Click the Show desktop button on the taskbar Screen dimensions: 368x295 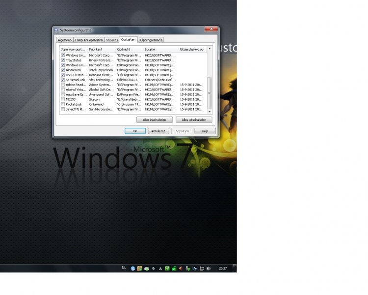click(235, 268)
